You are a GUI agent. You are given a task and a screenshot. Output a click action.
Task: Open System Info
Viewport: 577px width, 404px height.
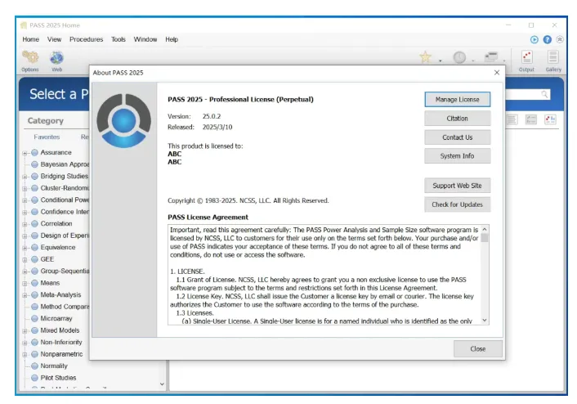tap(457, 155)
